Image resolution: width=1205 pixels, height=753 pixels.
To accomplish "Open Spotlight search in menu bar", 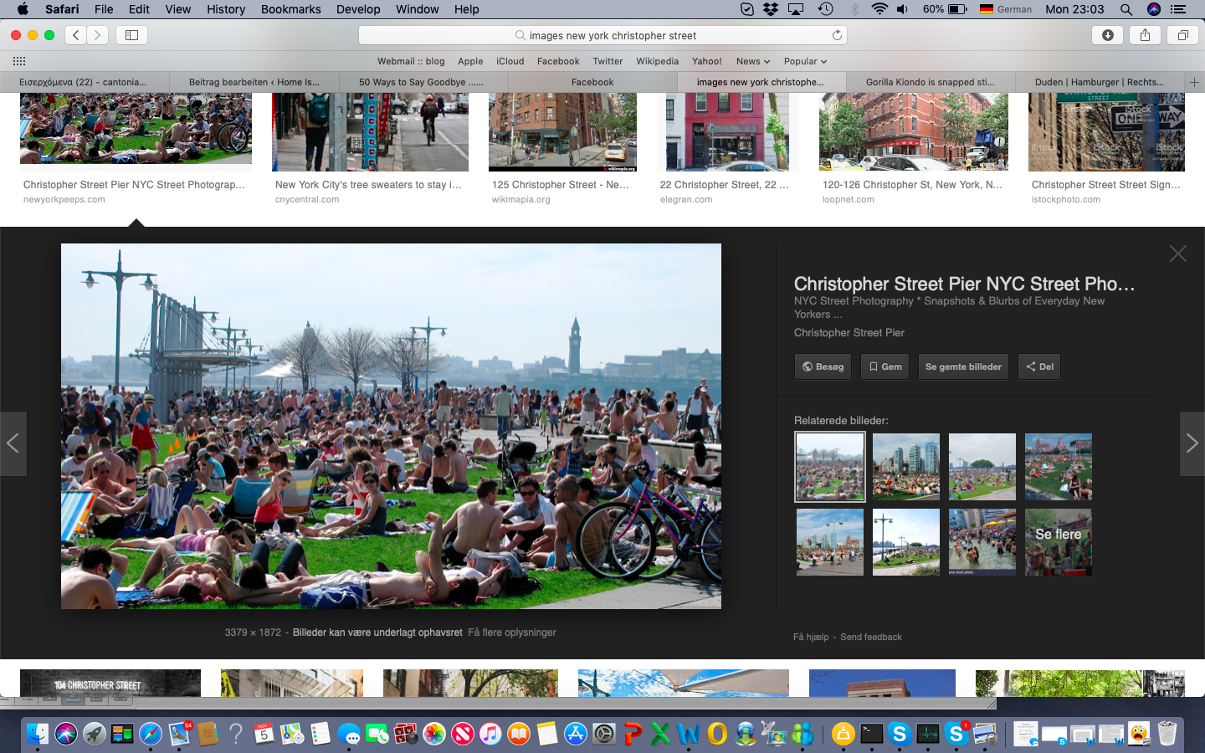I will pos(1126,9).
